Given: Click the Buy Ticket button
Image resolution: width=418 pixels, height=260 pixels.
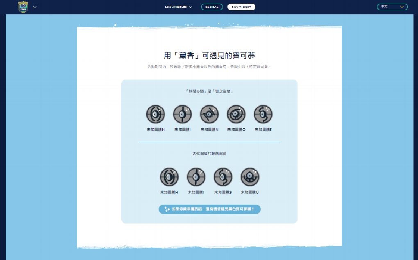Looking at the screenshot, I should 241,7.
